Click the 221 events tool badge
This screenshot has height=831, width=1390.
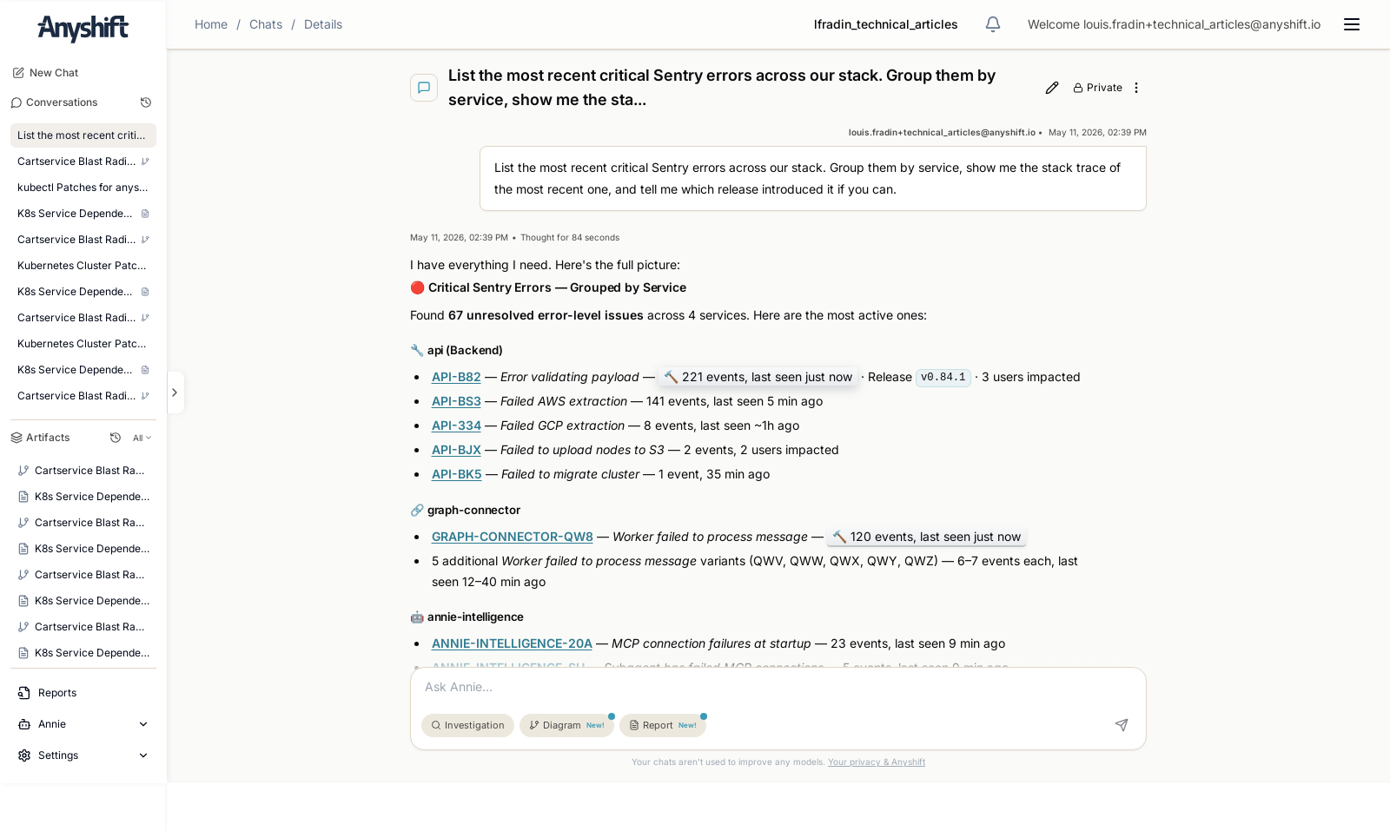pyautogui.click(x=758, y=377)
